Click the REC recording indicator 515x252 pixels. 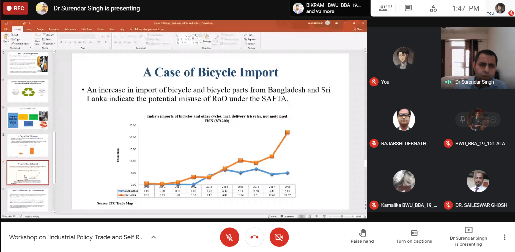point(15,8)
